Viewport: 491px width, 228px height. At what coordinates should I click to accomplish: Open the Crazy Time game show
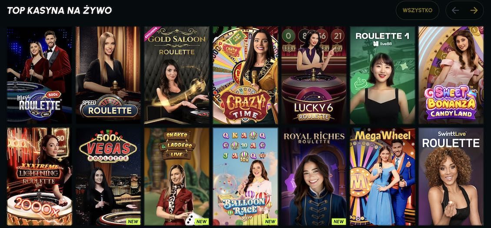(245, 75)
